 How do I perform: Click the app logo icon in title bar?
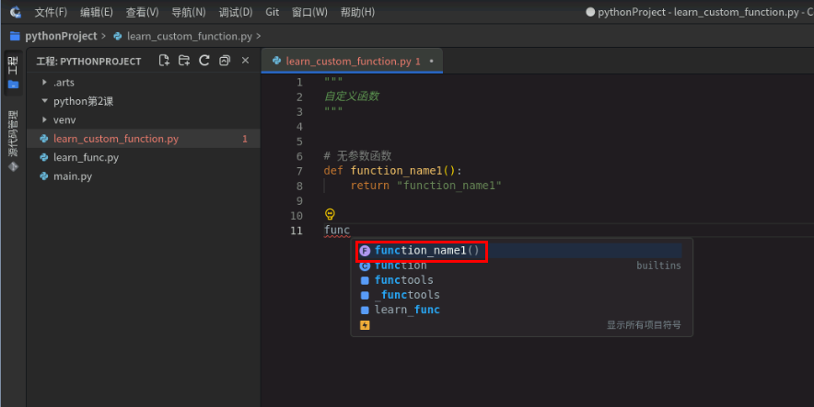(14, 12)
